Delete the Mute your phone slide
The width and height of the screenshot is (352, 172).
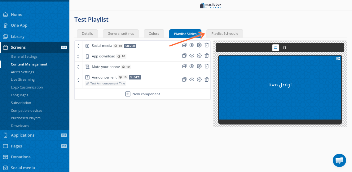pyautogui.click(x=207, y=66)
